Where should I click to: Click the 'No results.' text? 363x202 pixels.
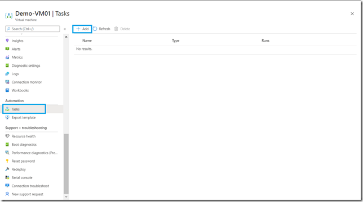[84, 49]
